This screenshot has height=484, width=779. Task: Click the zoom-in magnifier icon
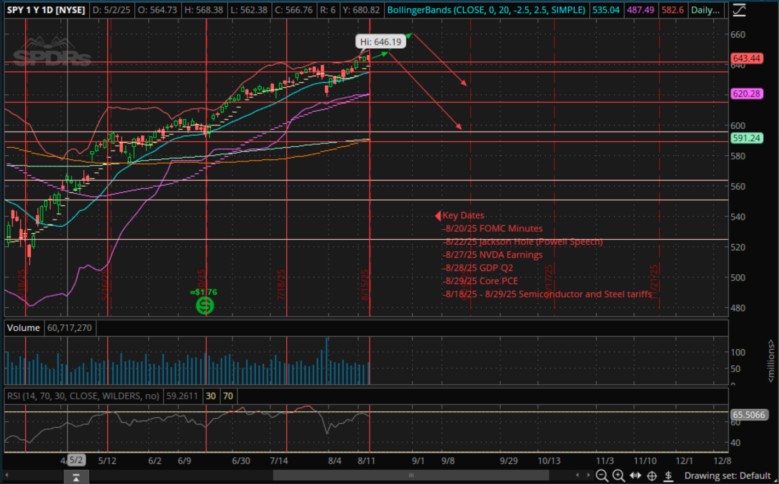pyautogui.click(x=619, y=476)
